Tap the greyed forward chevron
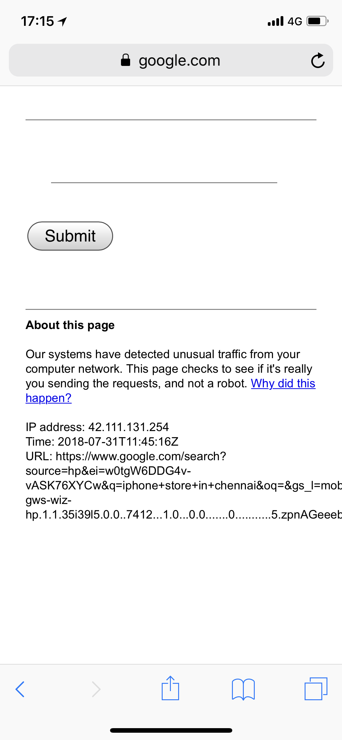This screenshot has width=342, height=740. (96, 689)
